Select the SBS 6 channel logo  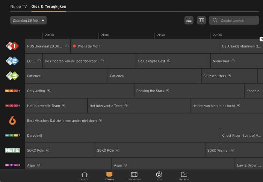point(12,121)
